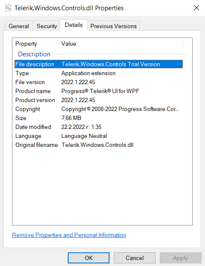
Task: Click the Application extension value
Action: [x=88, y=73]
